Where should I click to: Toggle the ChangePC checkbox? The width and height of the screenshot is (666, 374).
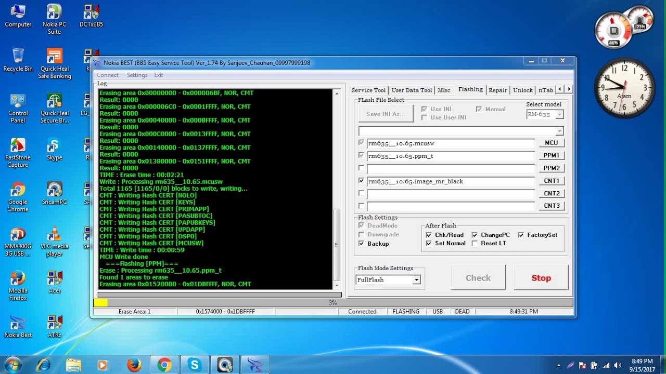click(475, 235)
